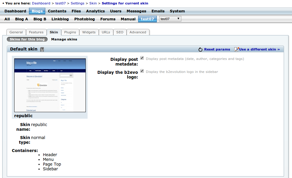292x178 pixels.
Task: Open the Dashboard main menu
Action: [x=15, y=11]
